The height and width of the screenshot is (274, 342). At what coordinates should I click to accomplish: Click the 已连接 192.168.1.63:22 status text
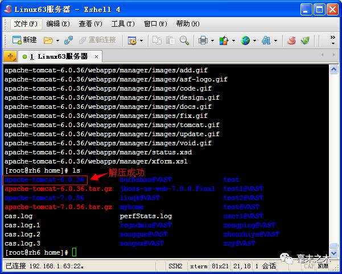point(45,266)
